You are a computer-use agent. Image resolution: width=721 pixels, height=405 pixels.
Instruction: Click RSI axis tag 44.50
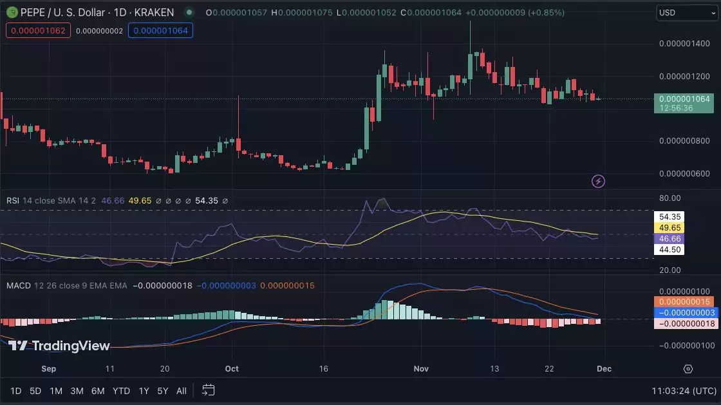669,250
